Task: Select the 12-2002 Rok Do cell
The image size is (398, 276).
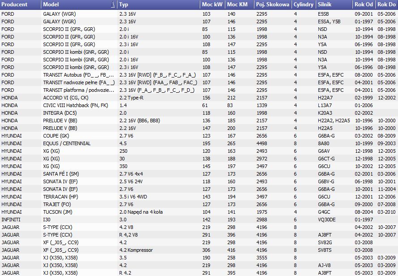Action: coord(386,98)
